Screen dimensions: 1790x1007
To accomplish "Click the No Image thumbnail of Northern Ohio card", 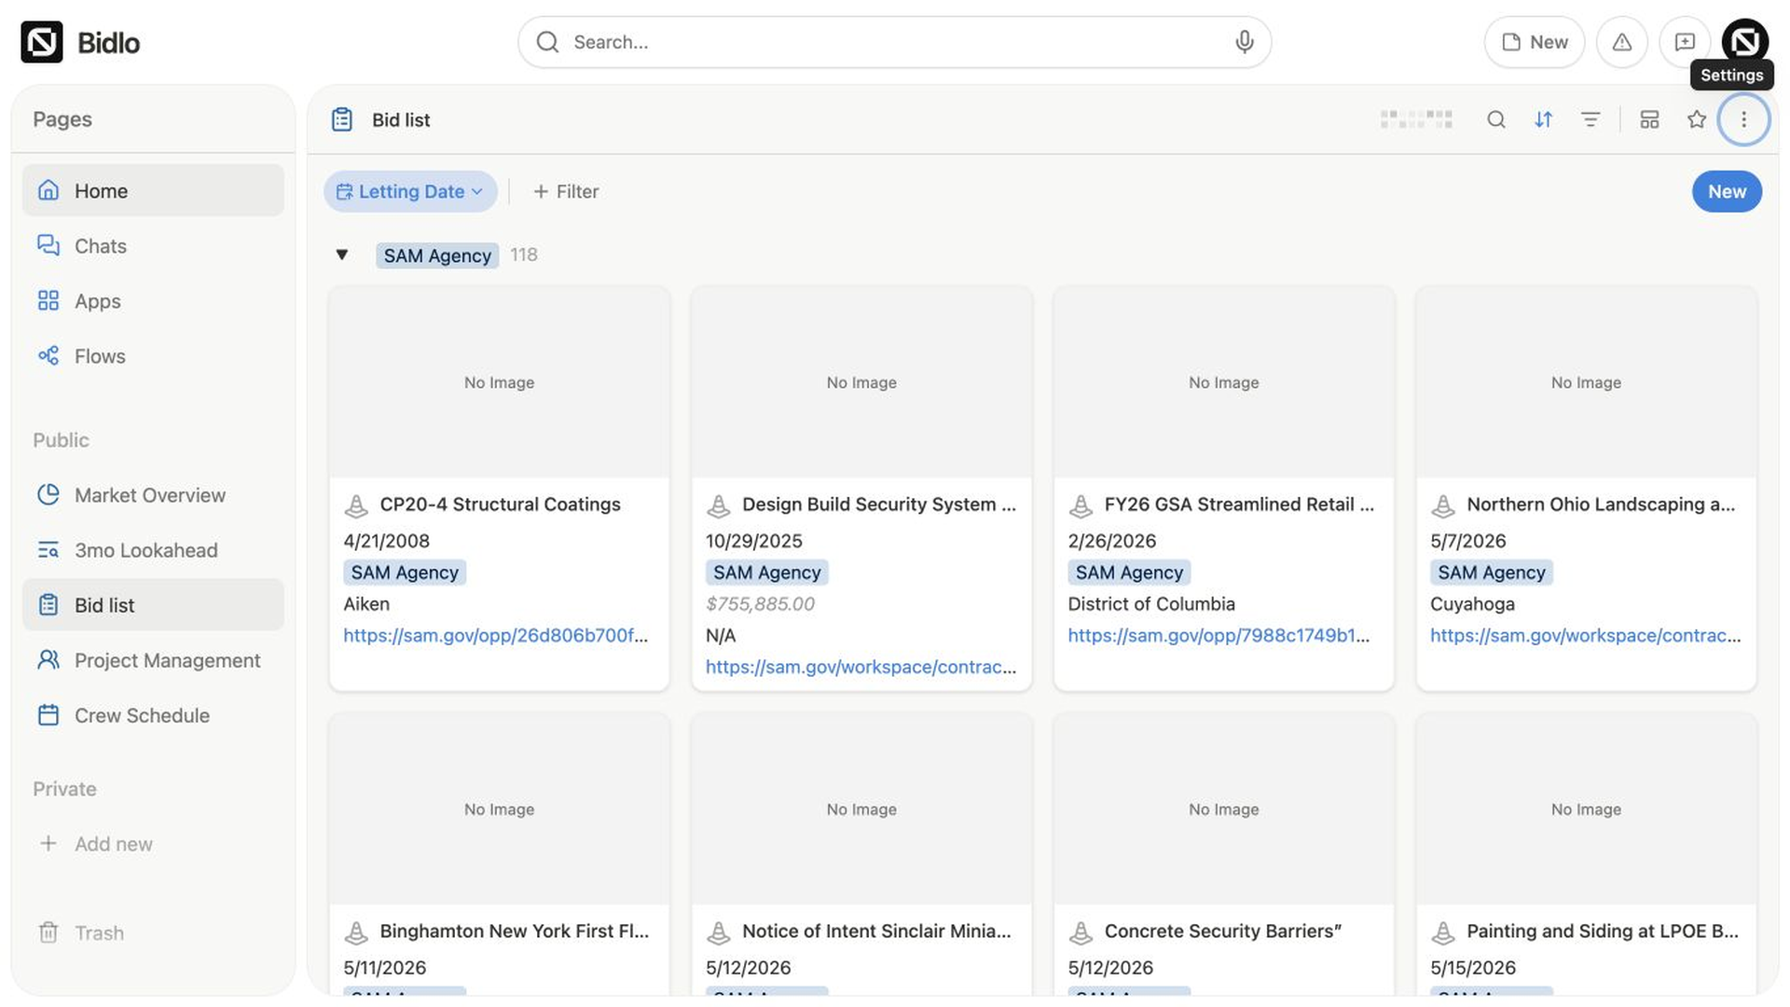I will click(x=1586, y=382).
